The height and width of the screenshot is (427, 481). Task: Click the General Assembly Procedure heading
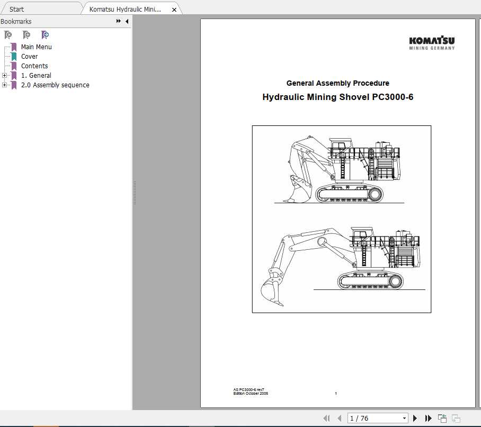click(x=338, y=83)
